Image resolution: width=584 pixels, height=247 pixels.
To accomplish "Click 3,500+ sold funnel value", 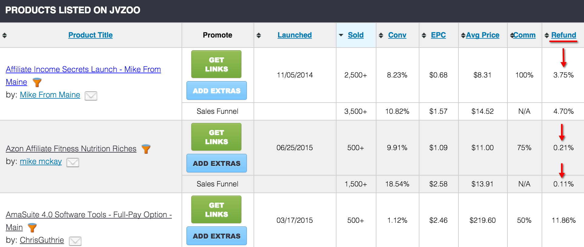I will tap(356, 111).
